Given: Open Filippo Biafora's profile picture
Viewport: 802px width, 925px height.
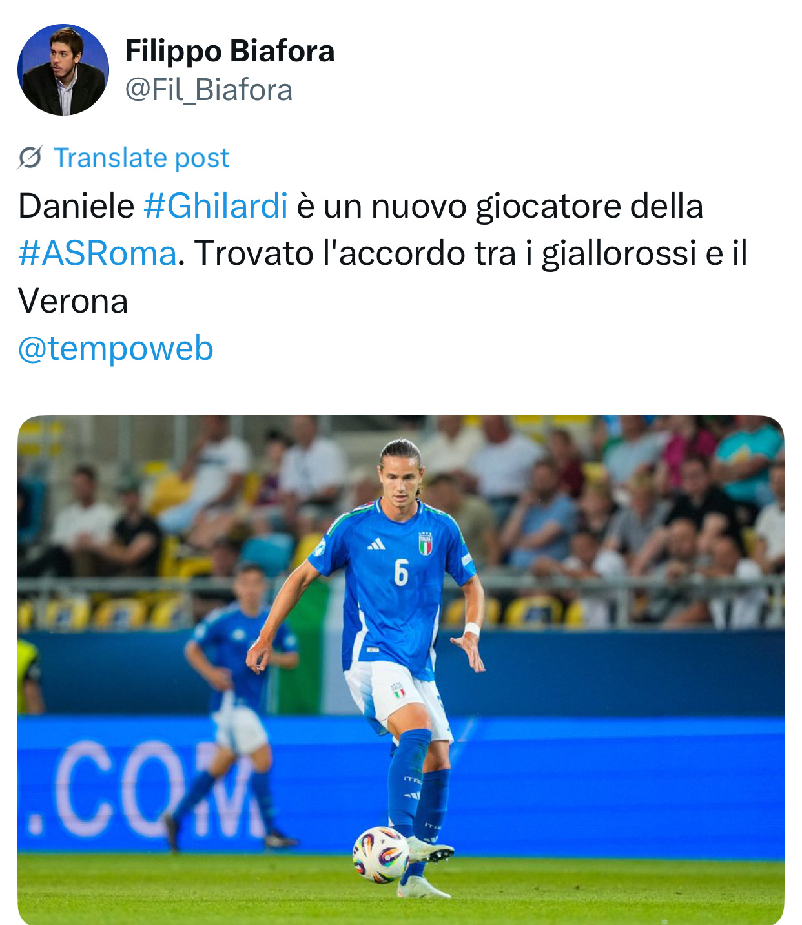Looking at the screenshot, I should click(63, 70).
